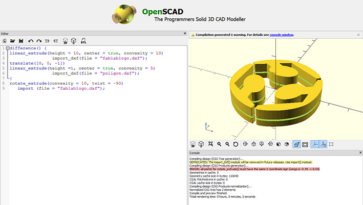Click "The Programmers Solid 3D CAD Modeller" tagline
Viewport: 363px width, 205px height.
pos(200,19)
